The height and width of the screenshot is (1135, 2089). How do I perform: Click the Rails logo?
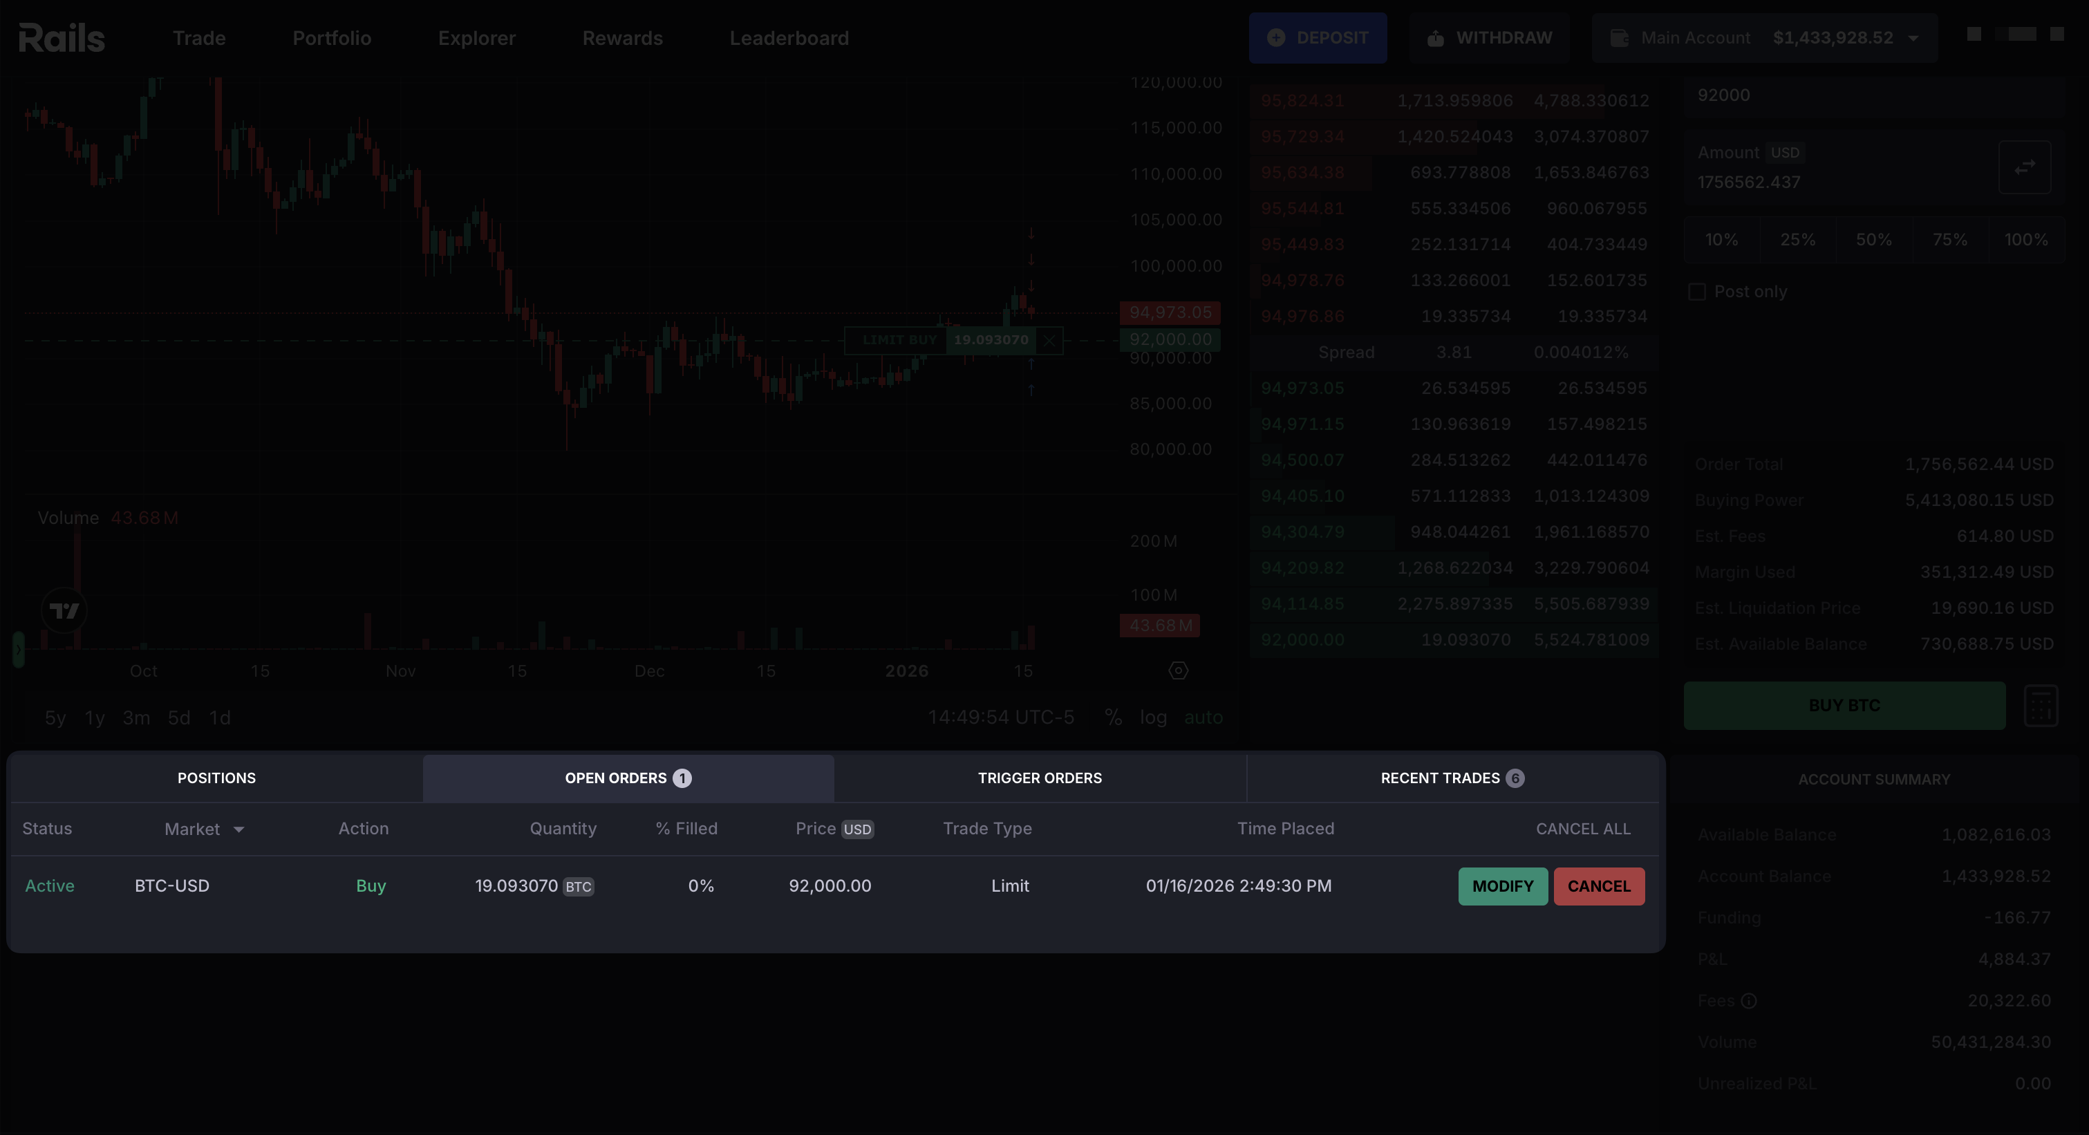(x=62, y=38)
